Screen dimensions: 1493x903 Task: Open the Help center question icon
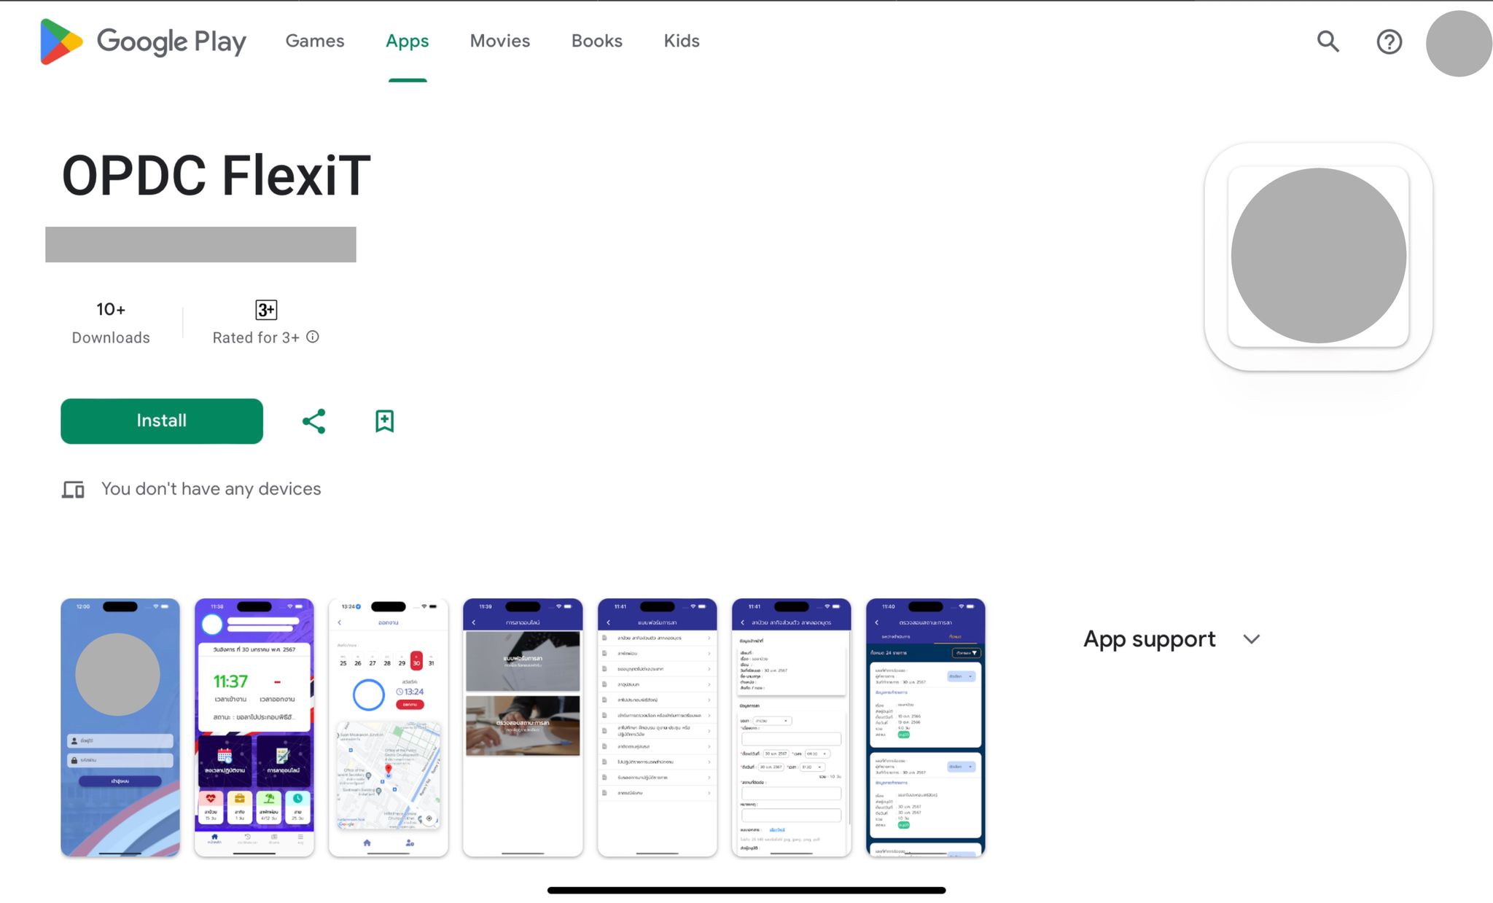coord(1389,42)
